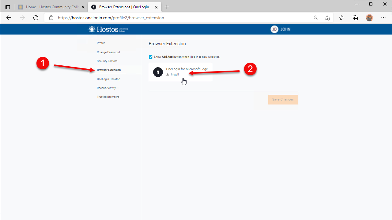
Task: Click the OneLogin extension logo icon
Action: pos(158,72)
